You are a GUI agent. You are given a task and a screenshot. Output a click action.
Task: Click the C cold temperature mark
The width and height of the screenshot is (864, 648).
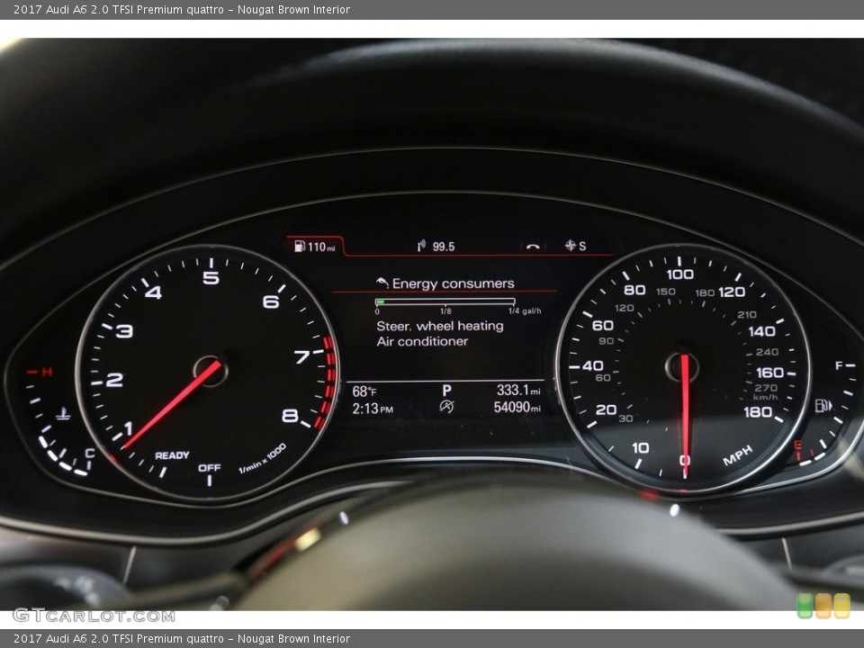[x=90, y=453]
